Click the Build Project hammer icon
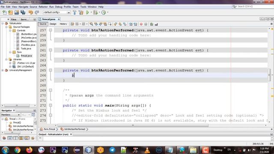Screen dimensions: 274x154 (74, 12)
